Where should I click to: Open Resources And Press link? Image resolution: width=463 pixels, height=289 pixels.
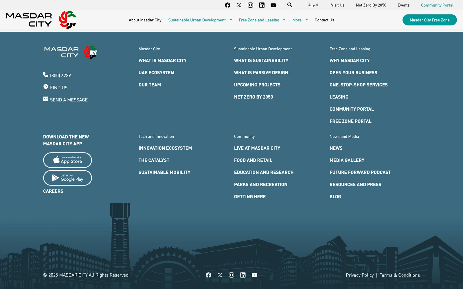[x=355, y=184]
